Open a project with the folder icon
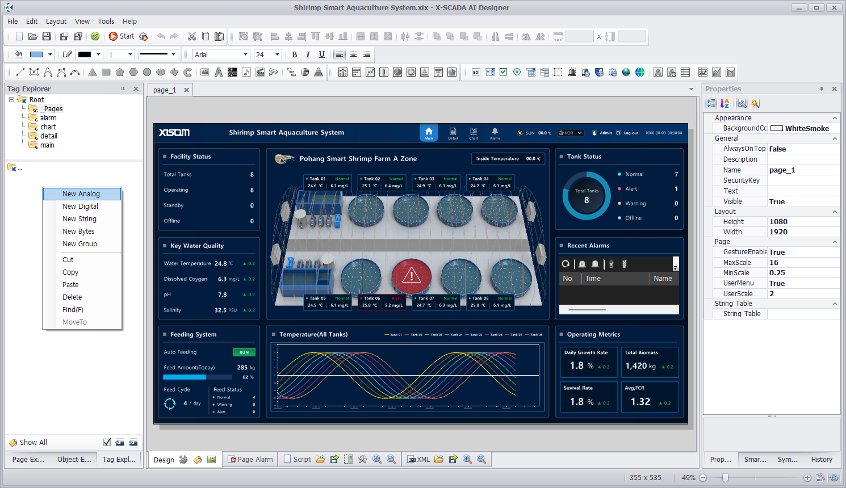The width and height of the screenshot is (846, 488). pos(33,36)
